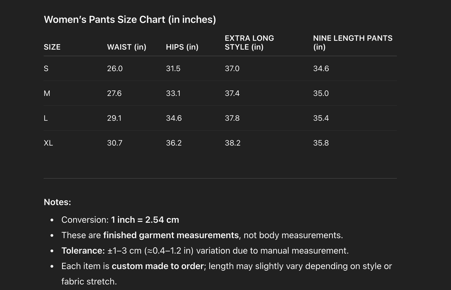
Task: Select the "finished garment measurements" bold text
Action: (x=171, y=235)
